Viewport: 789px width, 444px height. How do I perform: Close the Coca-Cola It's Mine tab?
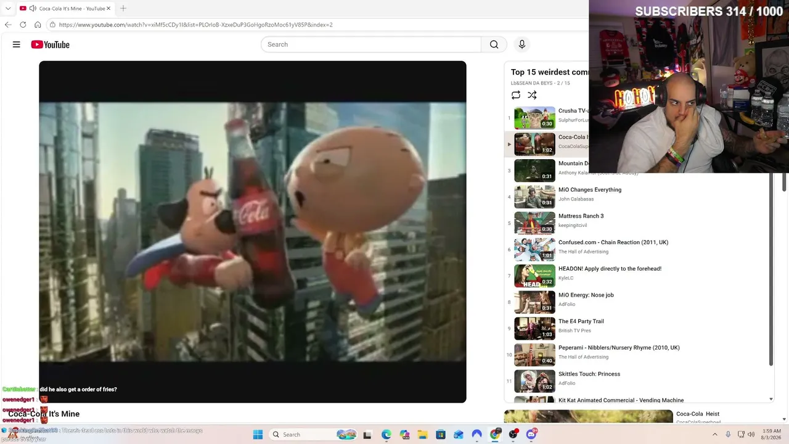108,9
